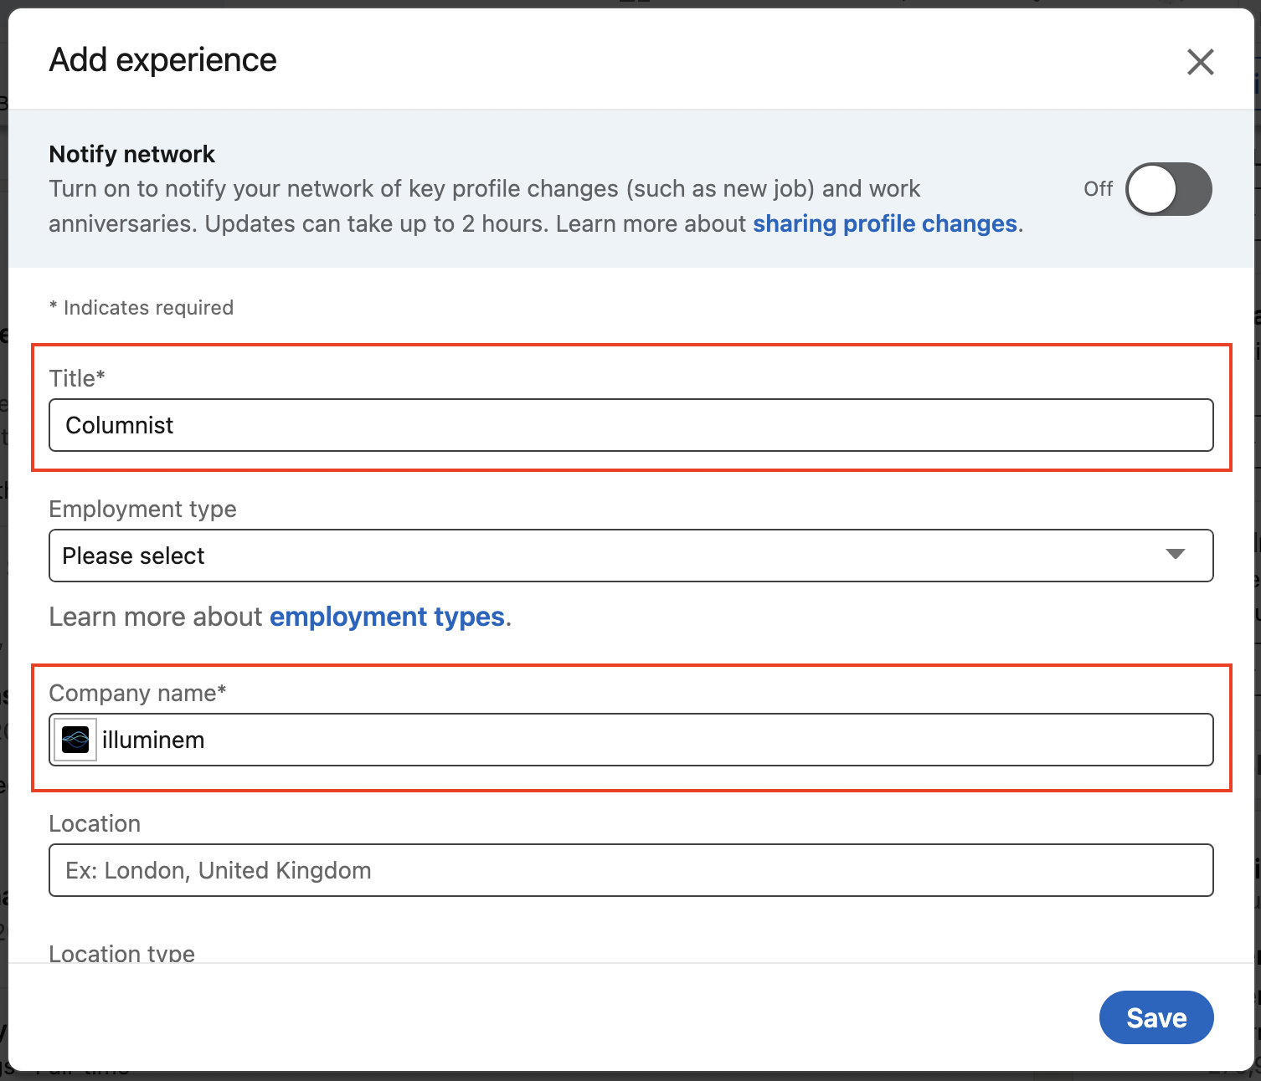The image size is (1261, 1081).
Task: Open the sharing profile changes link
Action: pos(884,224)
